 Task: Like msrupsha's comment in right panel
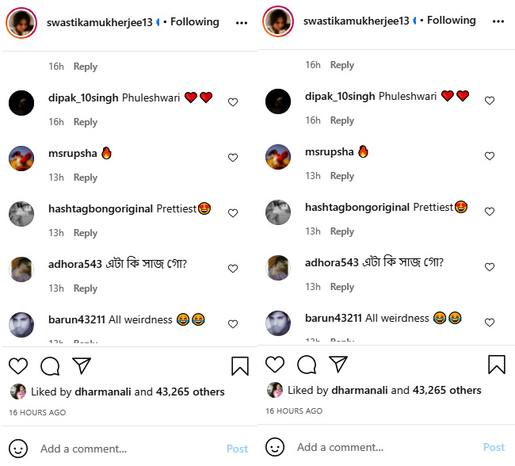[490, 156]
